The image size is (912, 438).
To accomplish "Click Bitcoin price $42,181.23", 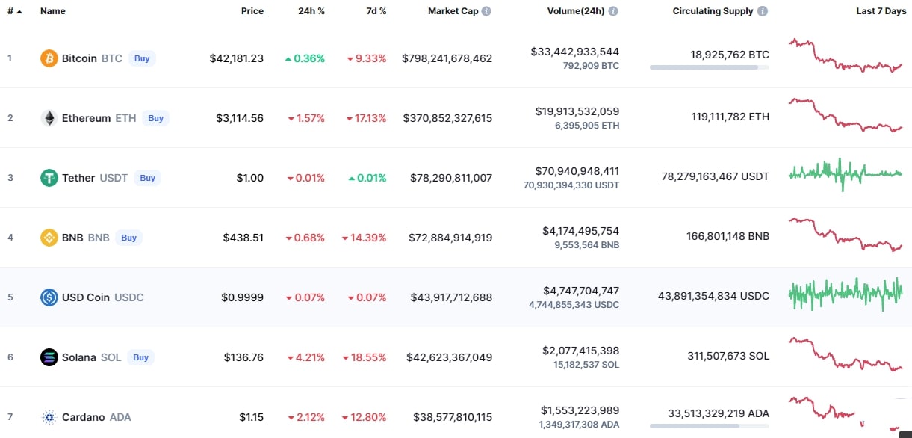I will [x=237, y=58].
